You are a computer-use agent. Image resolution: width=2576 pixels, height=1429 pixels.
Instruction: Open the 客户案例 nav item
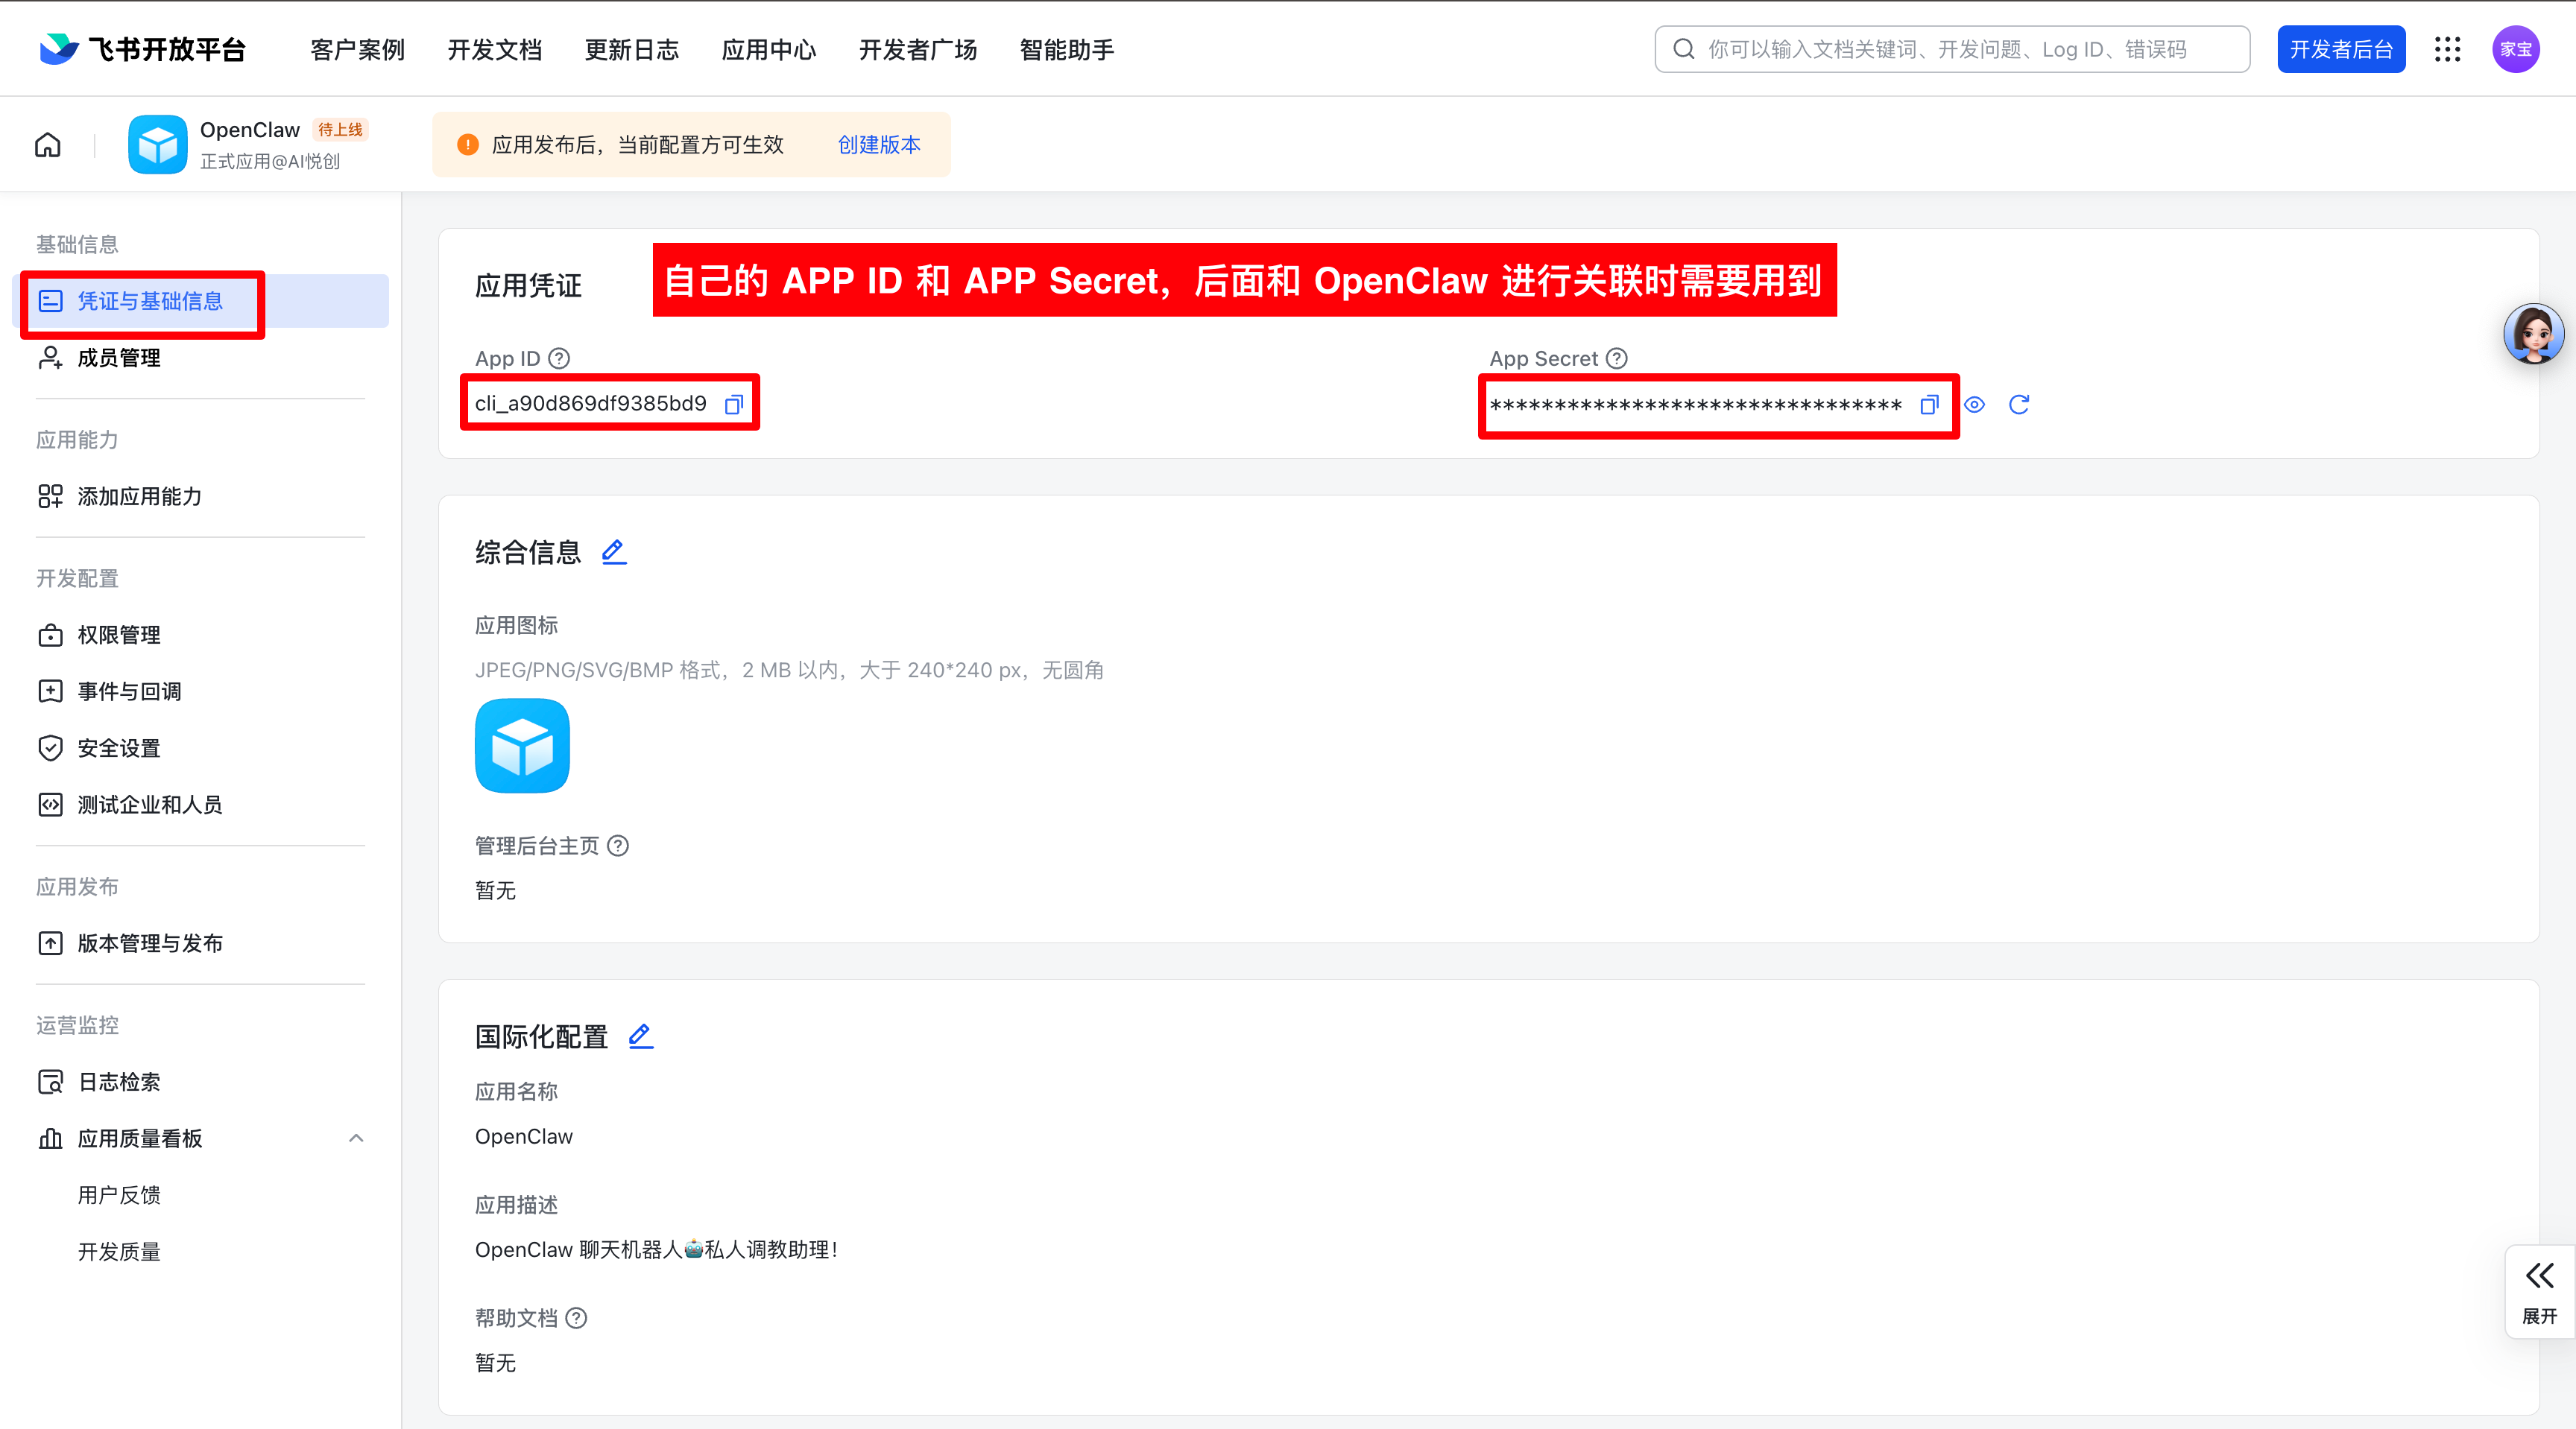(358, 49)
